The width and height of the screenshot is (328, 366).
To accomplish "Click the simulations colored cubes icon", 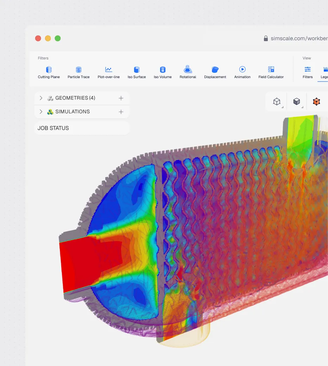I will coord(50,112).
